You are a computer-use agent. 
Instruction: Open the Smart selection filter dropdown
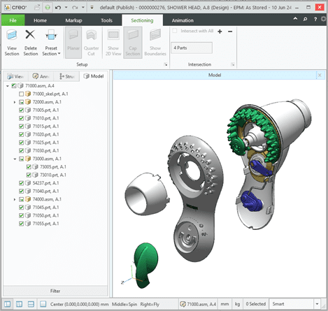(x=317, y=304)
